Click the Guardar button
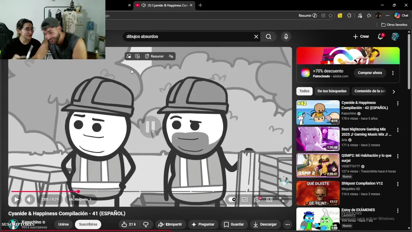The image size is (412, 232). 234,224
